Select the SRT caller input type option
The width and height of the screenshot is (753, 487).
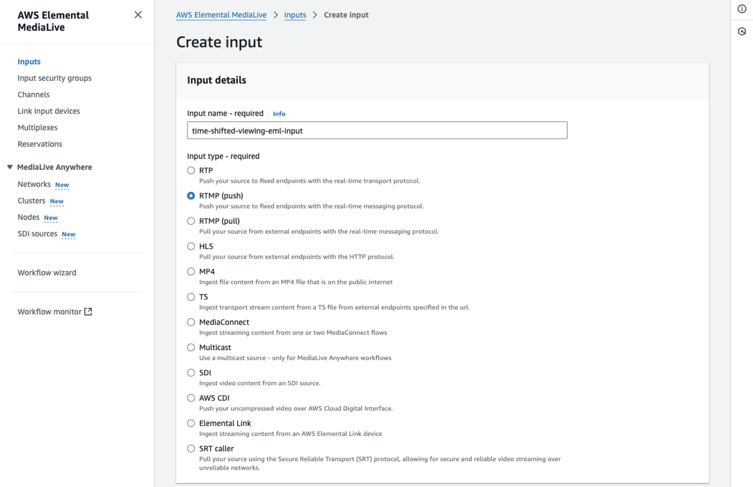(191, 448)
